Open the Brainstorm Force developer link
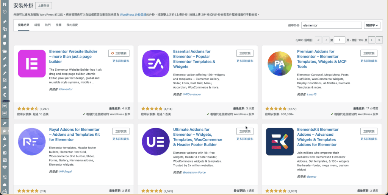This screenshot has width=388, height=195. pyautogui.click(x=194, y=172)
